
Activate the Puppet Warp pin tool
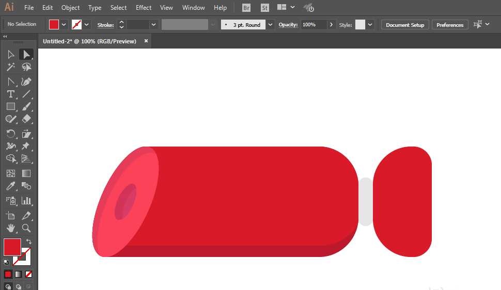(x=26, y=146)
